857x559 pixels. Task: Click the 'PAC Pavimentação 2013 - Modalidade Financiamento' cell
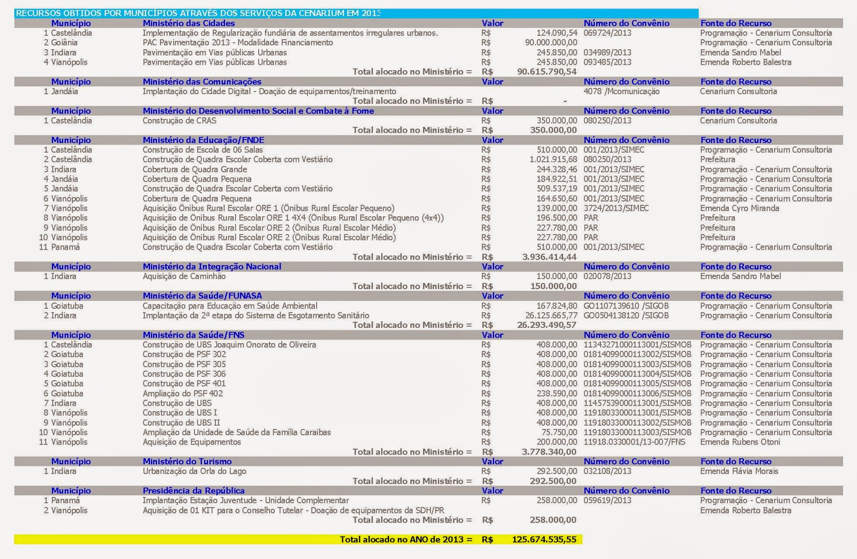point(238,42)
